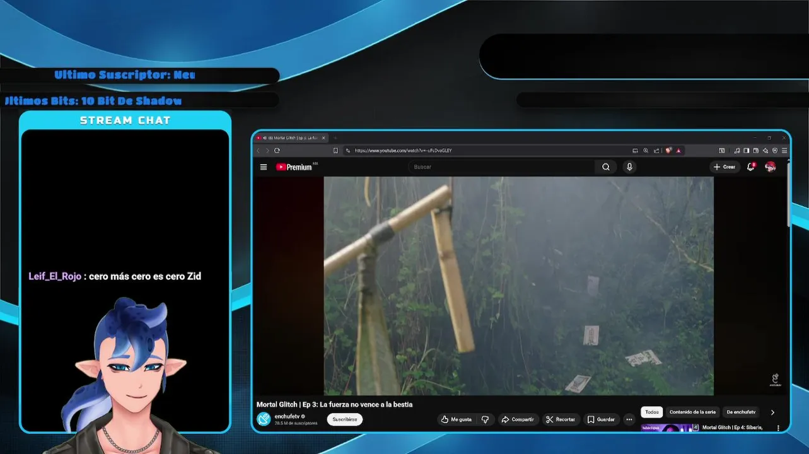Click the Me gusta like button
The width and height of the screenshot is (809, 454).
(x=457, y=419)
